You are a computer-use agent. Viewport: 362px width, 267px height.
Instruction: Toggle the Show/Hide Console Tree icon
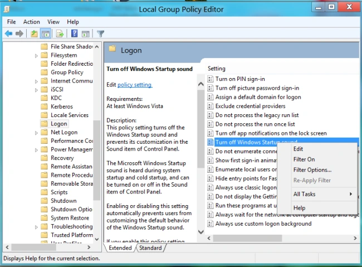pyautogui.click(x=46, y=34)
